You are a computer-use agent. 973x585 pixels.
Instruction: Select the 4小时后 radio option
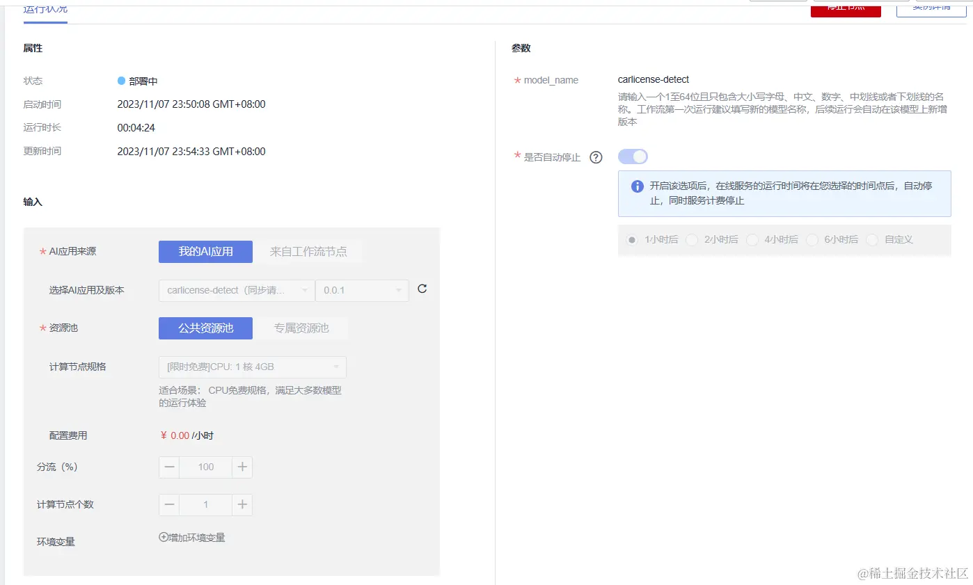752,239
